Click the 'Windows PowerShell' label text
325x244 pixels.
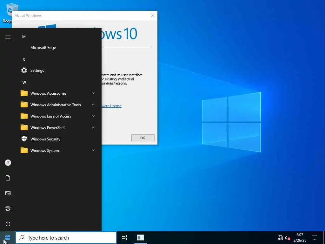coord(48,128)
